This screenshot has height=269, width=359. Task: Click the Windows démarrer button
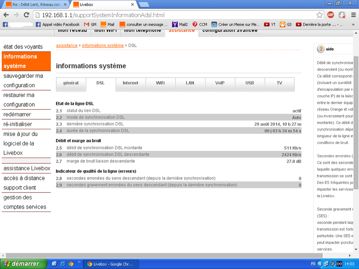point(23,264)
